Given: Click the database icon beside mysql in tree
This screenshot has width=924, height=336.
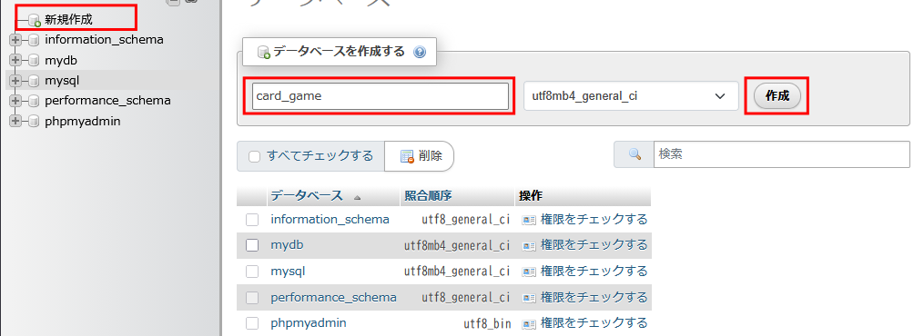Looking at the screenshot, I should click(x=34, y=81).
